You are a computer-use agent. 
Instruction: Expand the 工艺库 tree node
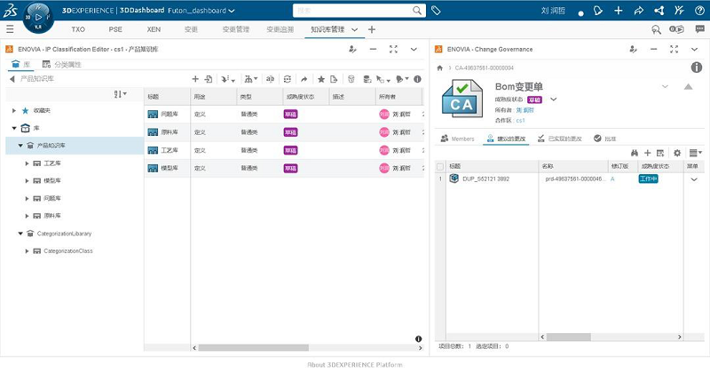[x=27, y=163]
